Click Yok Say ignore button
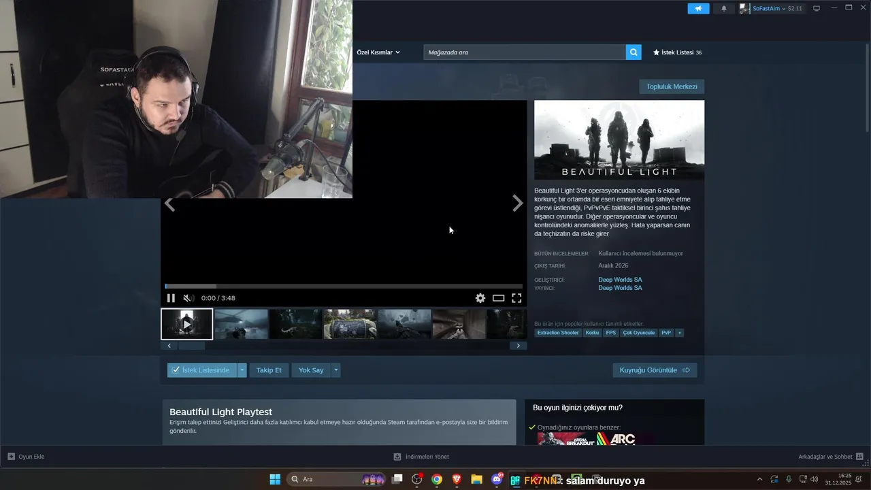Screen dimensions: 871x490 [311, 370]
